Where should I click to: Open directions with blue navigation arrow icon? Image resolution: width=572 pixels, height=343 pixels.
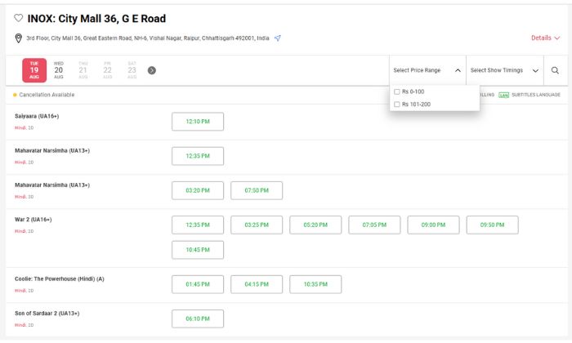pyautogui.click(x=278, y=38)
